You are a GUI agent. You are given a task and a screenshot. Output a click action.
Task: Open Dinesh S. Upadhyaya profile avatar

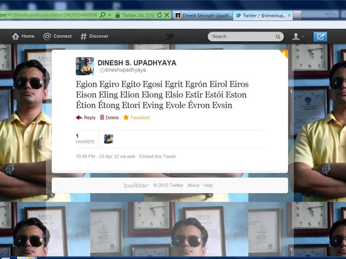click(85, 66)
